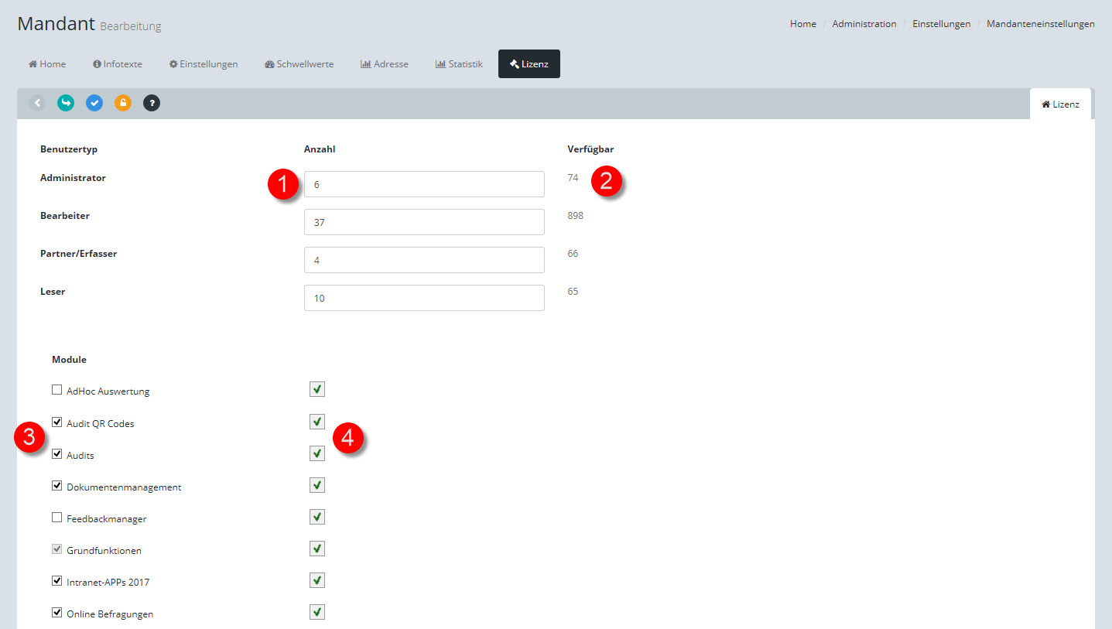Click the green license checkmark beside Audits

point(316,453)
